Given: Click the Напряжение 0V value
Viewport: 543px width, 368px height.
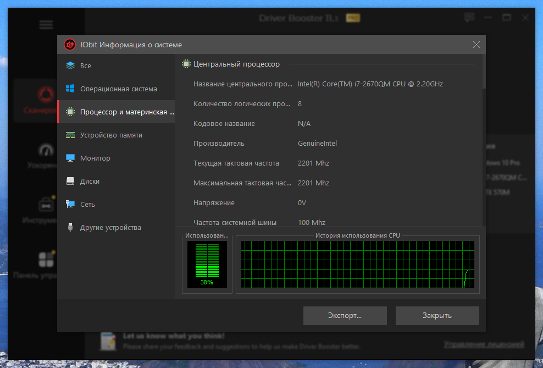Looking at the screenshot, I should [x=302, y=203].
